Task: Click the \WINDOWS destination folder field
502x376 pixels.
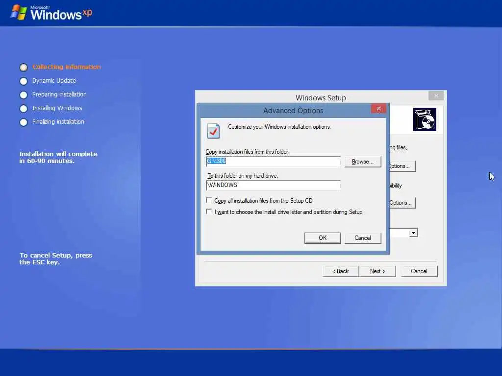Action: (273, 186)
